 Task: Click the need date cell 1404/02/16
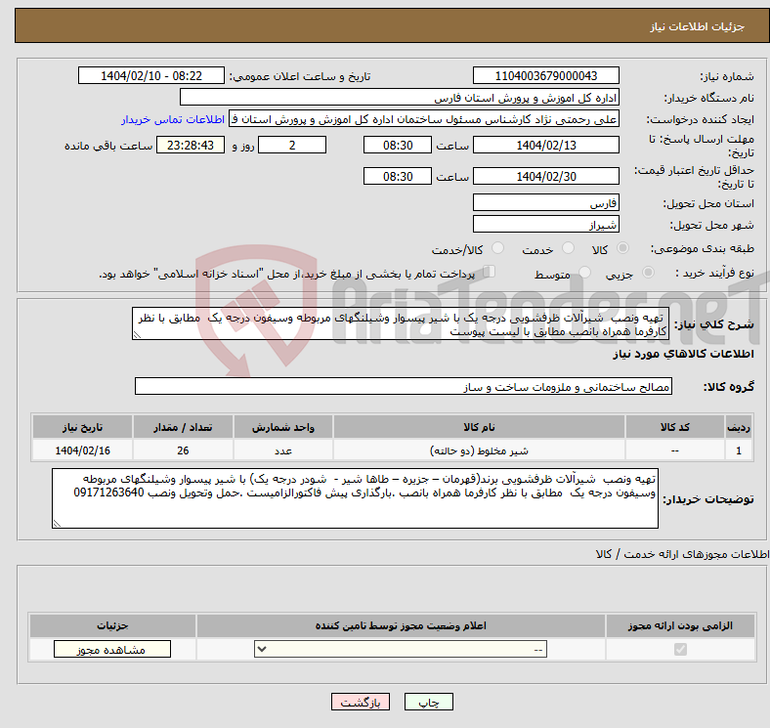tap(82, 450)
